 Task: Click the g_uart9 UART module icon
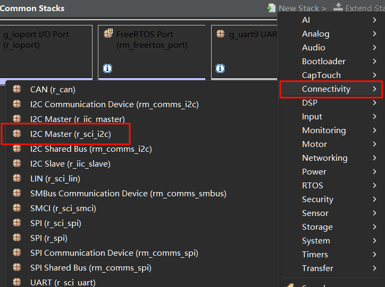221,33
